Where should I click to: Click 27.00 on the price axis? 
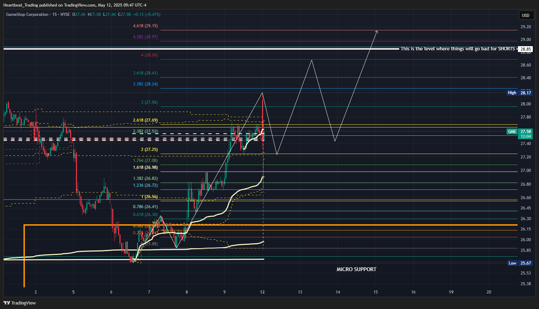(526, 171)
